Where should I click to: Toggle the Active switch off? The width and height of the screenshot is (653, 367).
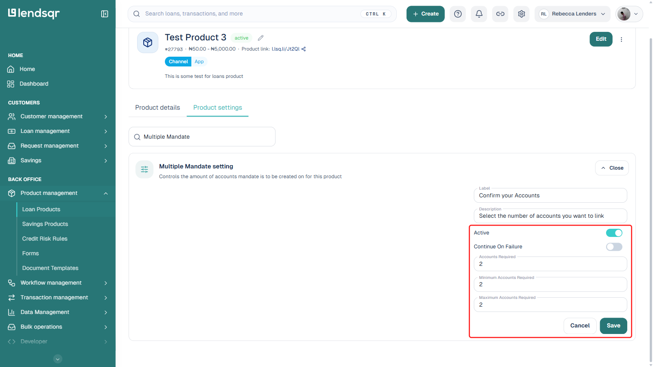tap(614, 233)
